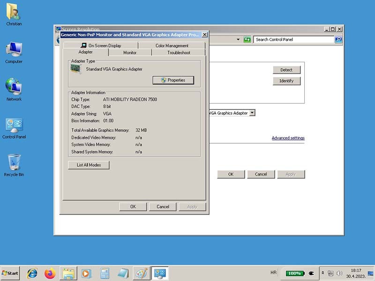Viewport: 375px width, 281px height.
Task: Click the green refresh button in address bar
Action: click(247, 40)
